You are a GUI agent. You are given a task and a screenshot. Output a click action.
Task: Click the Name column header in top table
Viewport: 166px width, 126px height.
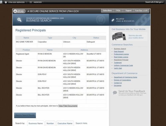(26, 38)
